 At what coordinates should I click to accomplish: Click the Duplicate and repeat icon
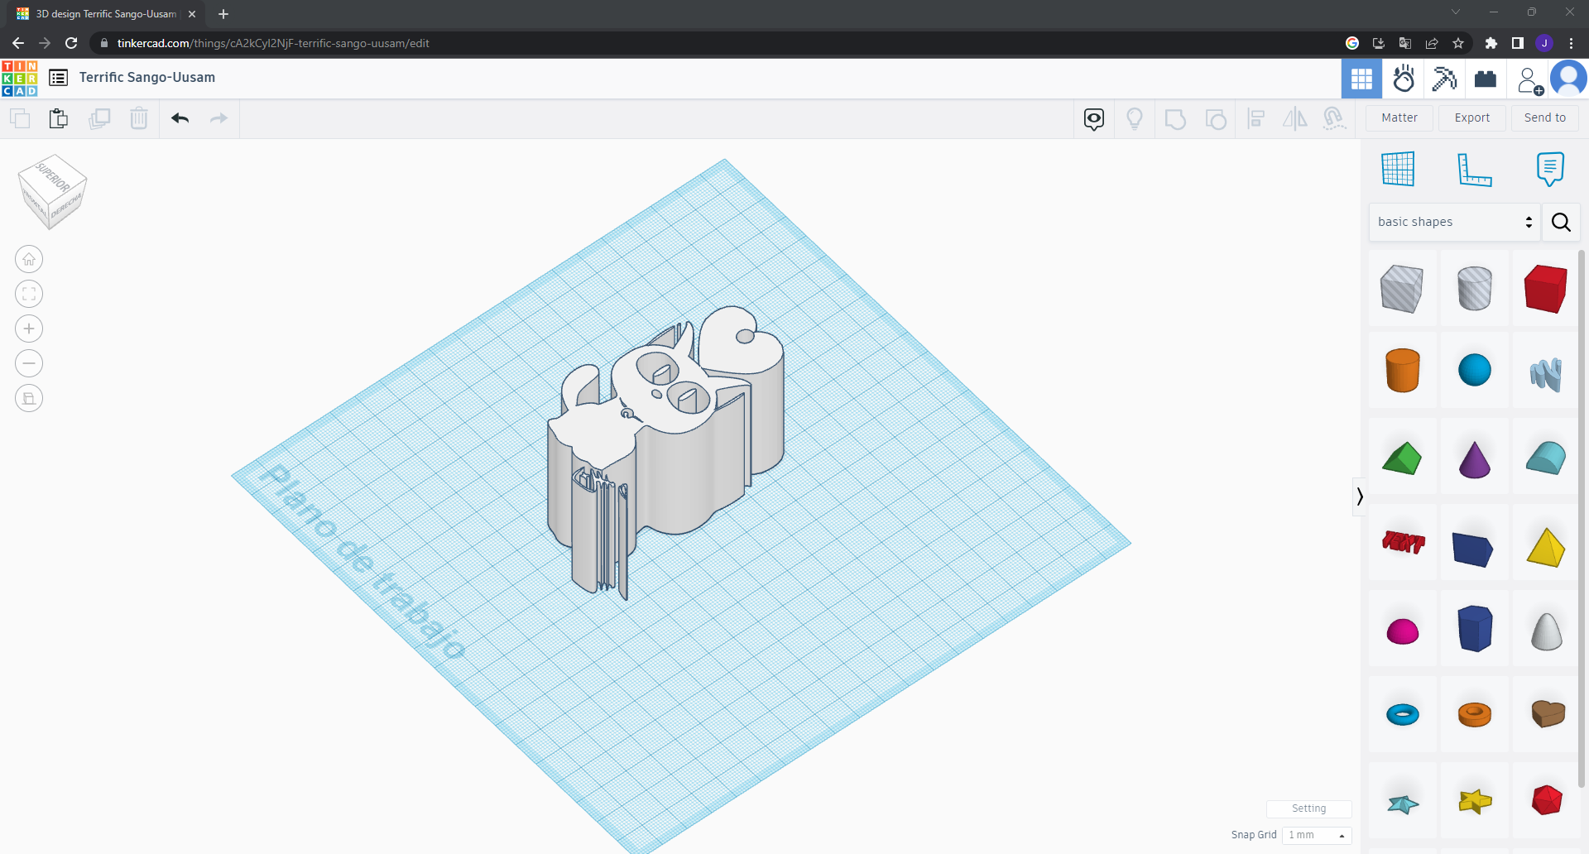click(99, 118)
